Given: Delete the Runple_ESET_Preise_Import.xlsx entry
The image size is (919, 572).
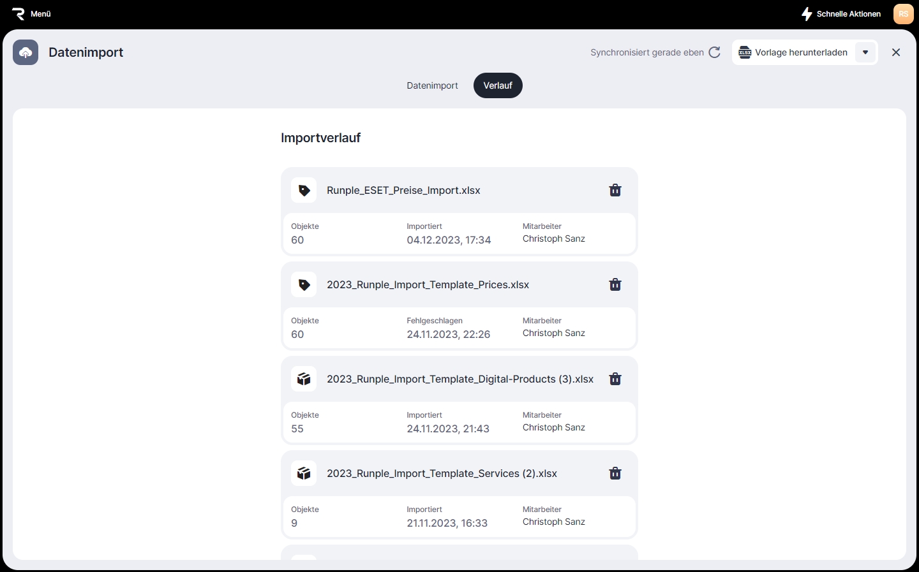Looking at the screenshot, I should click(x=615, y=190).
